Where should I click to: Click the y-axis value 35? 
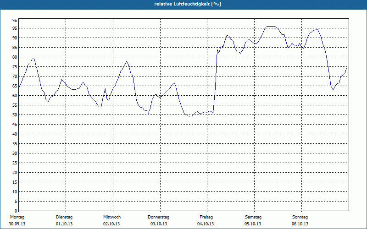pos(15,144)
